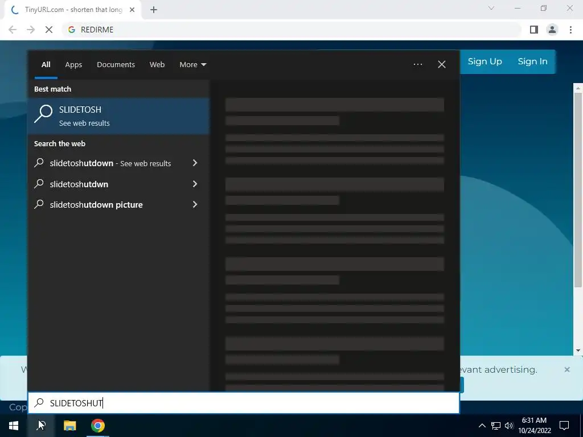Open File Explorer from the taskbar
Screen dimensions: 583x437
click(69, 426)
